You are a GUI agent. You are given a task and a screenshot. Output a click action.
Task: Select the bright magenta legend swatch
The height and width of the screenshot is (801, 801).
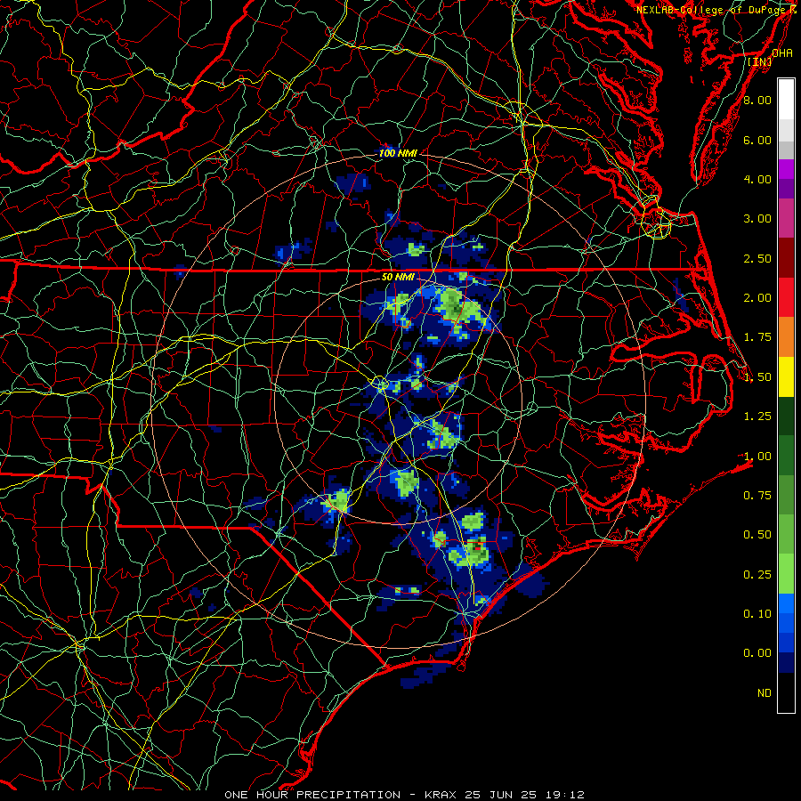786,170
